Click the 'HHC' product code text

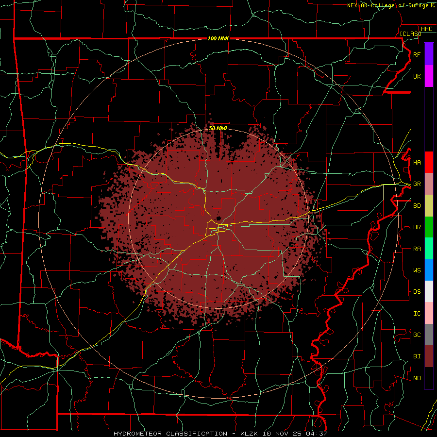[426, 29]
